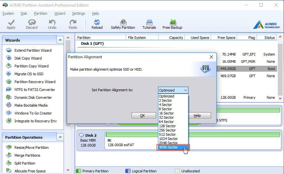This screenshot has height=174, width=284.
Task: Click the Disk 1 (GPT) heading
Action: click(x=92, y=43)
